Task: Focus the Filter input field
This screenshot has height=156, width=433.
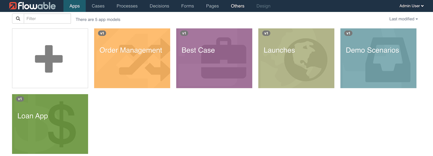Action: coord(47,19)
